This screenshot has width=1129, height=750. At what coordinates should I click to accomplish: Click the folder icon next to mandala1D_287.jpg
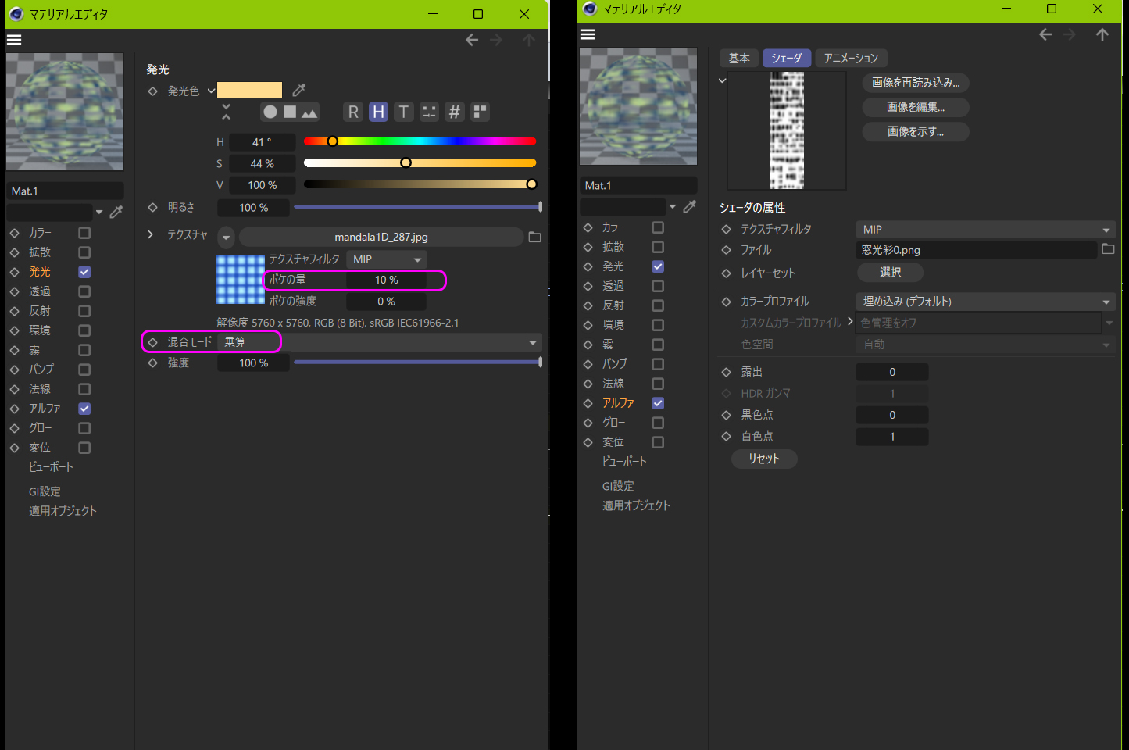534,237
